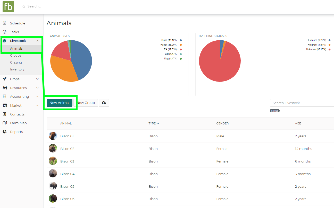
Task: Open Reports pie chart icon
Action: click(5, 132)
